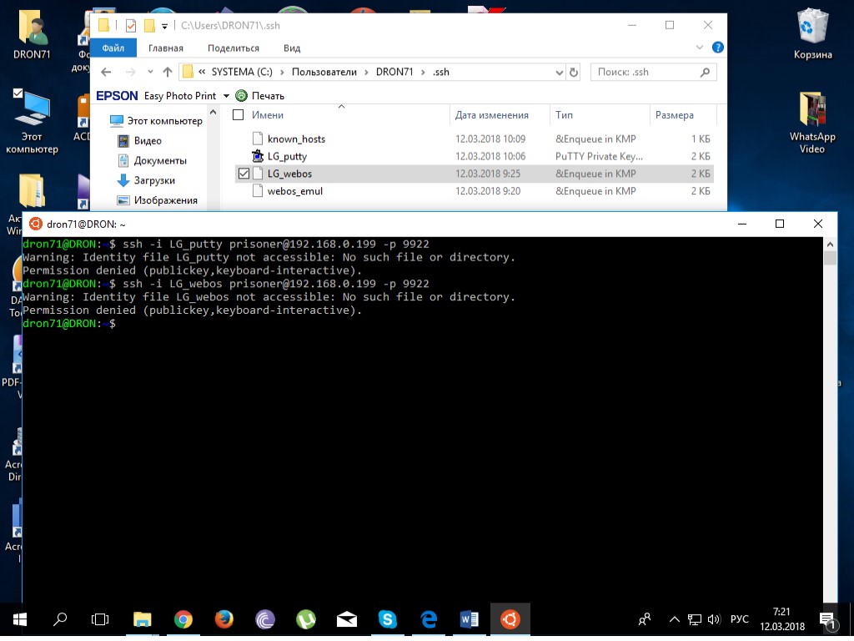
Task: Open Skype from the taskbar
Action: [x=388, y=619]
